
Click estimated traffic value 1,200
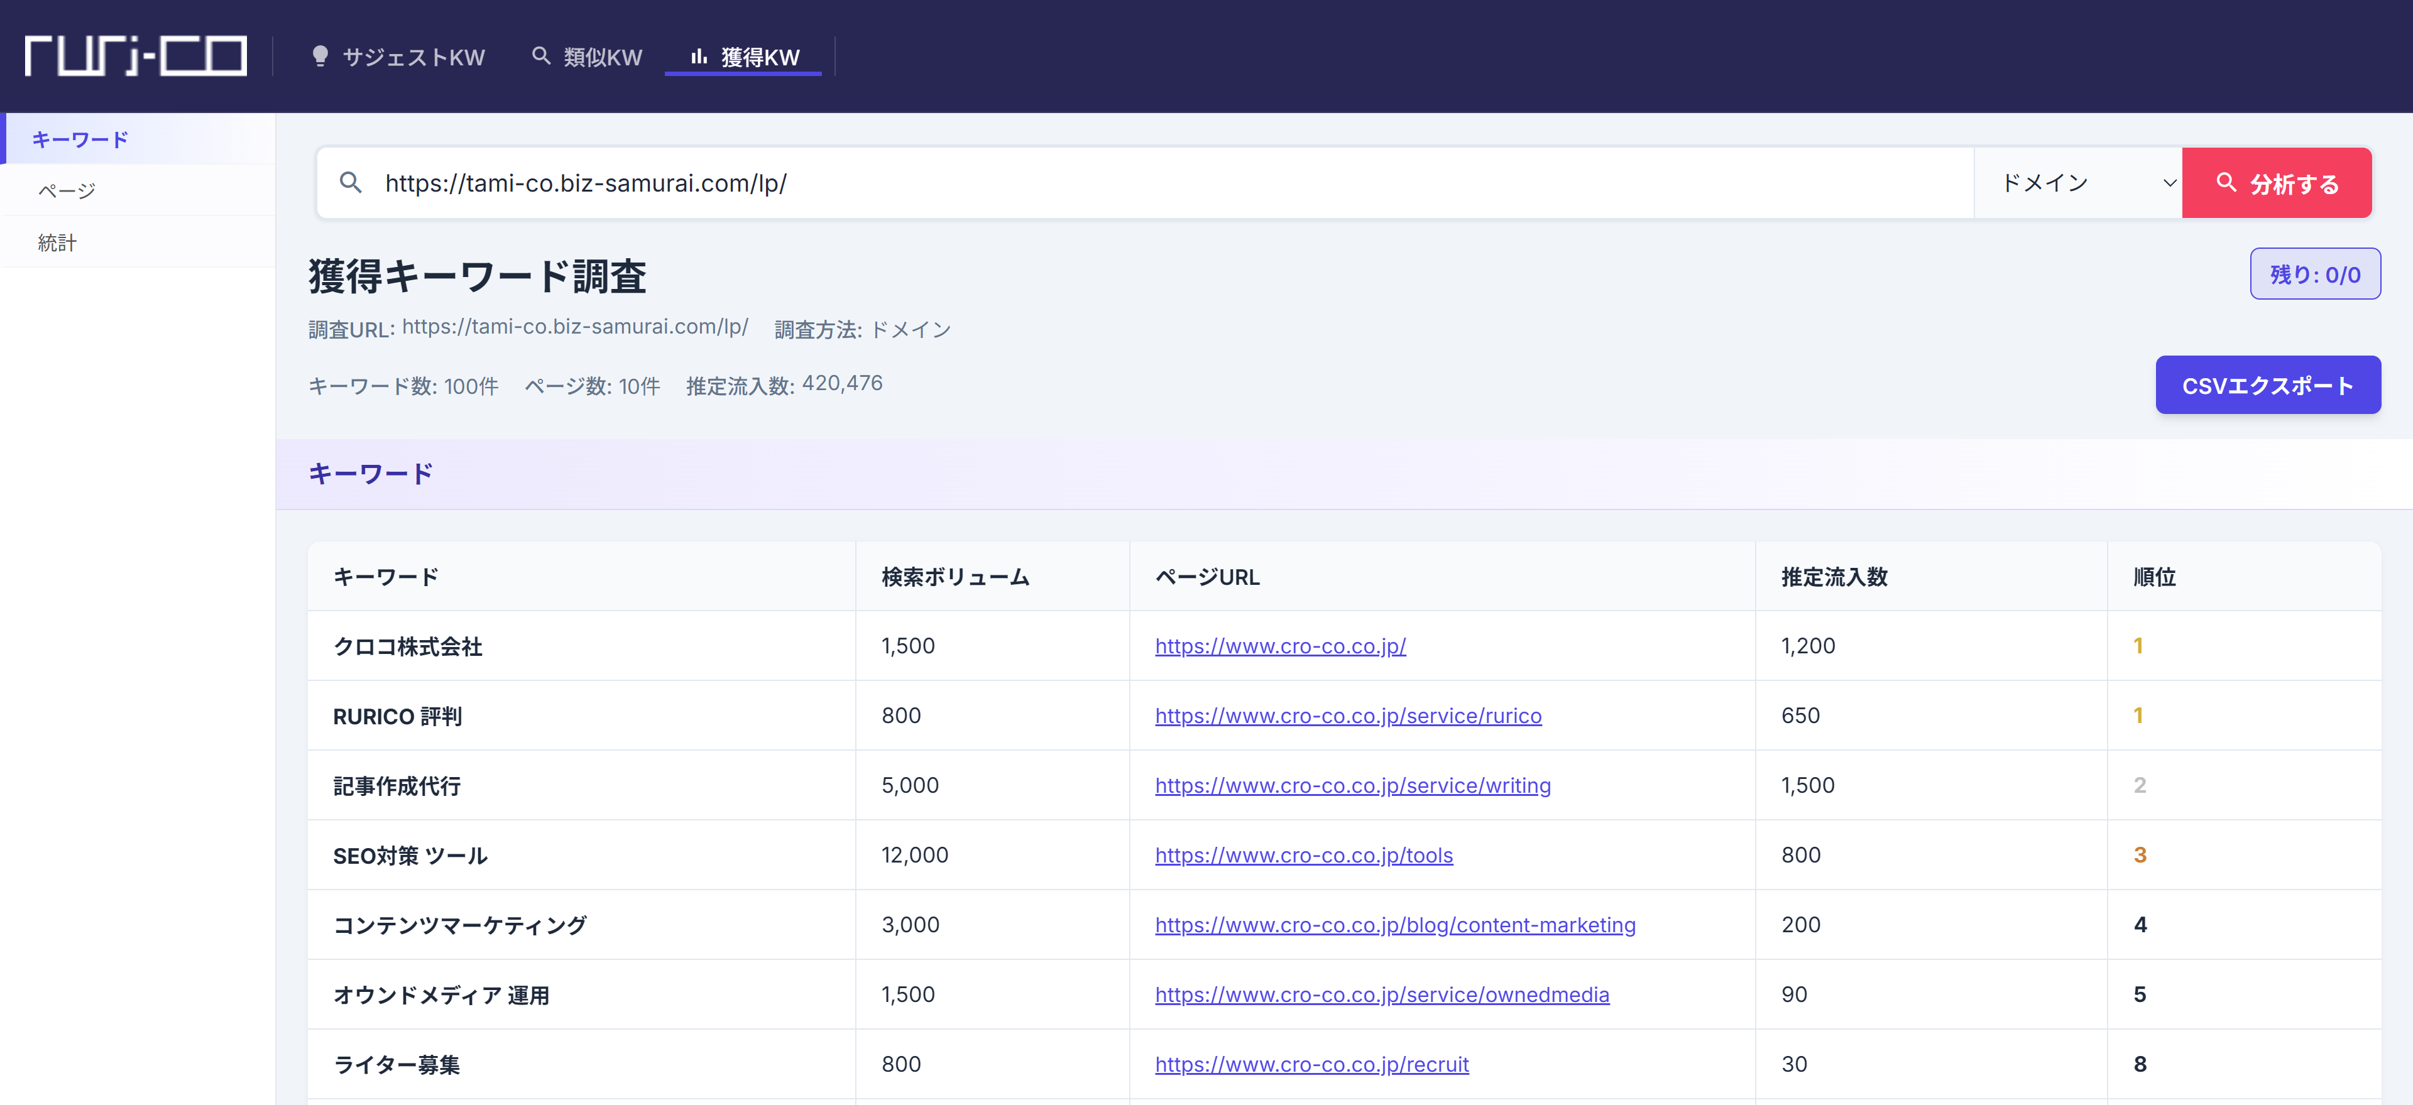pos(1808,646)
